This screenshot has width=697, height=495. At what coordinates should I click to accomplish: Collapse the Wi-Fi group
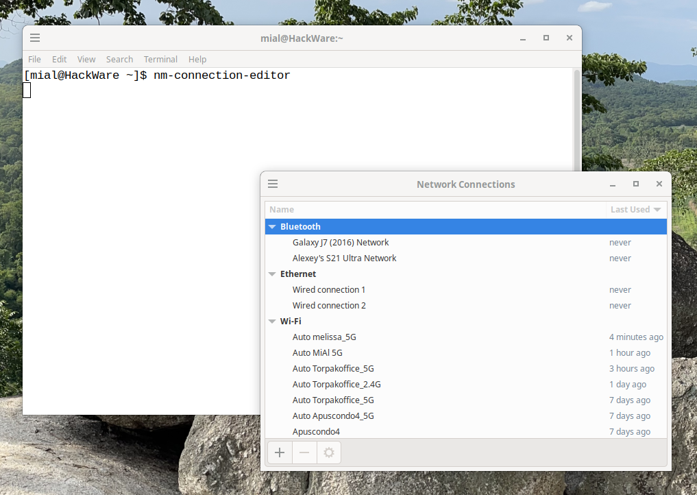[x=273, y=322]
